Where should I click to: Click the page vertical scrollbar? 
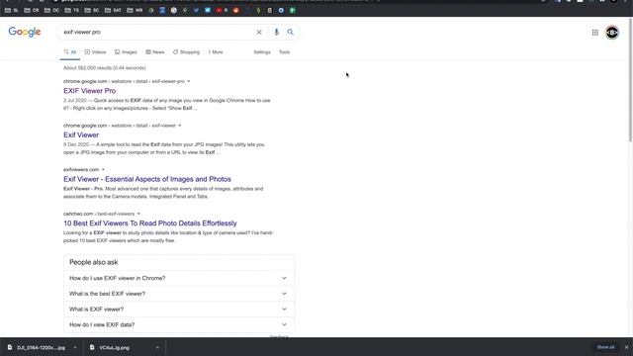pyautogui.click(x=630, y=81)
